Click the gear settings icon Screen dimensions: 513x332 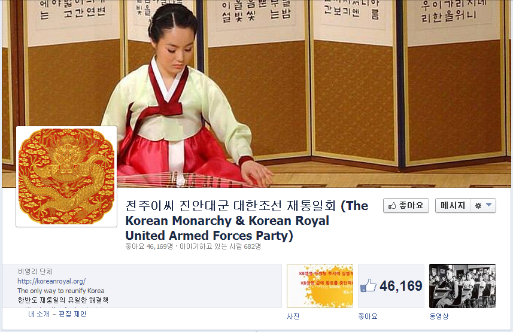[478, 206]
